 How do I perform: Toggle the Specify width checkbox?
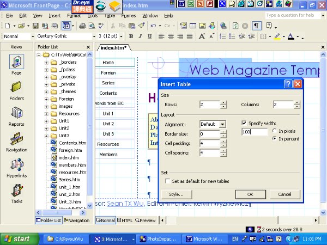244,124
